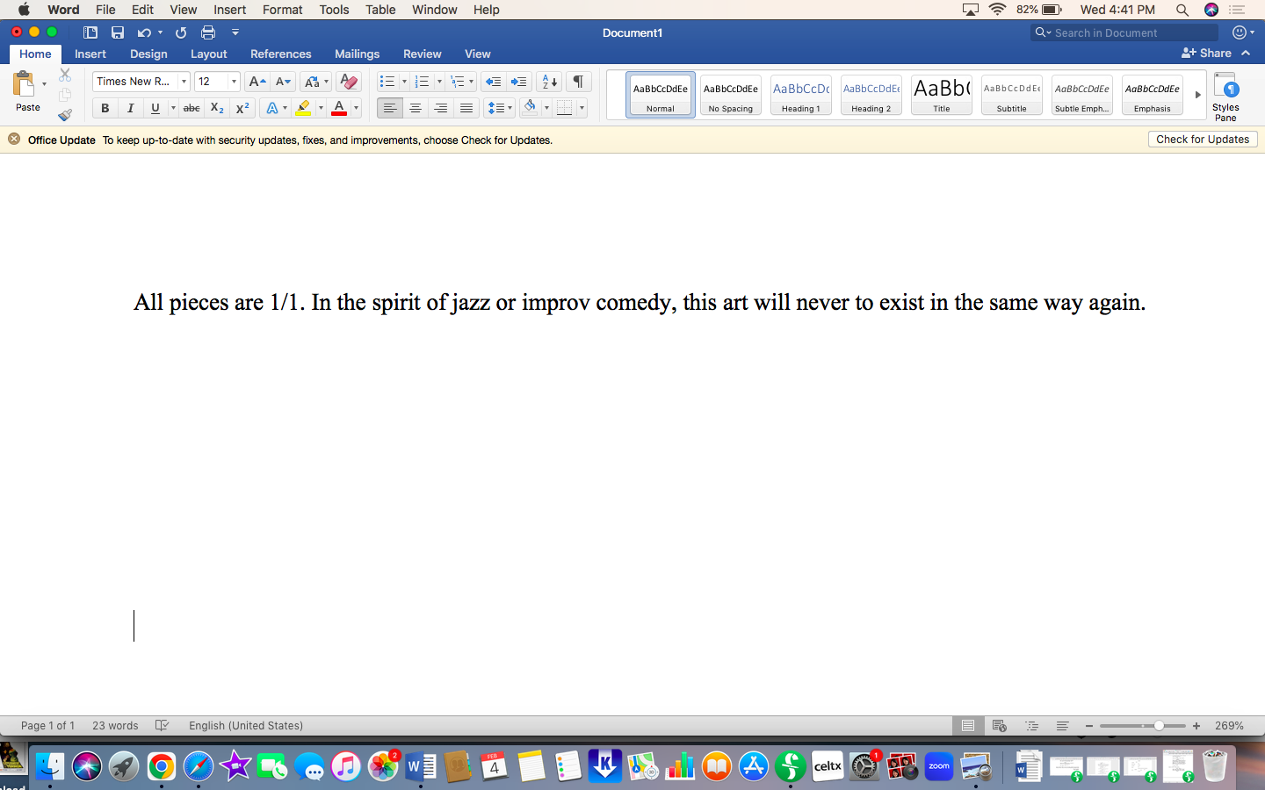Viewport: 1265px width, 790px height.
Task: Apply Heading 1 style
Action: 801,95
